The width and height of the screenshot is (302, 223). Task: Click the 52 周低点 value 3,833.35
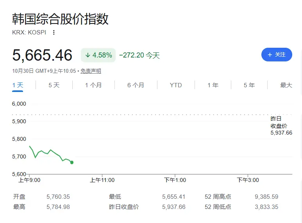point(266,207)
